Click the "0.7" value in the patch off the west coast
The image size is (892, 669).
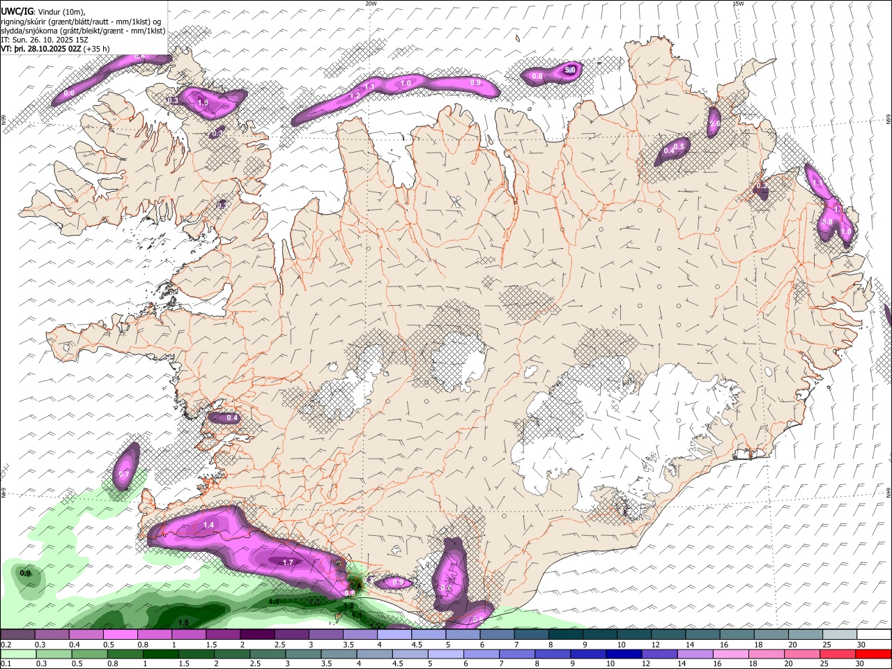point(124,474)
